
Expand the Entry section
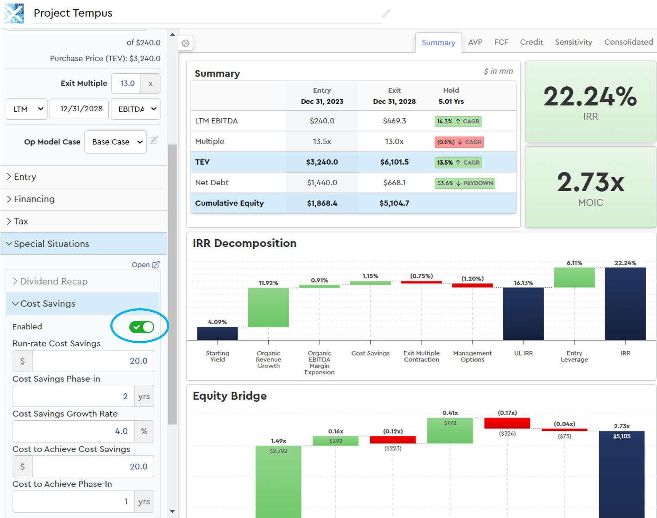point(84,177)
